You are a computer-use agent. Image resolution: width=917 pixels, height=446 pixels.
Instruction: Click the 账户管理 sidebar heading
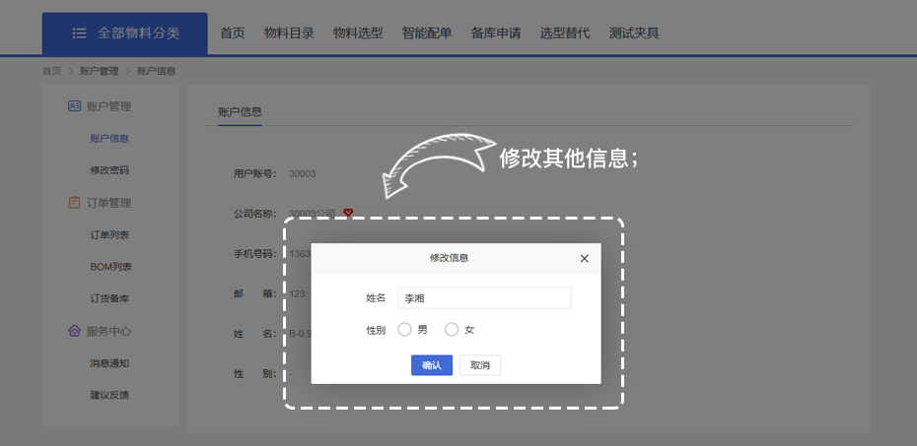coord(108,106)
